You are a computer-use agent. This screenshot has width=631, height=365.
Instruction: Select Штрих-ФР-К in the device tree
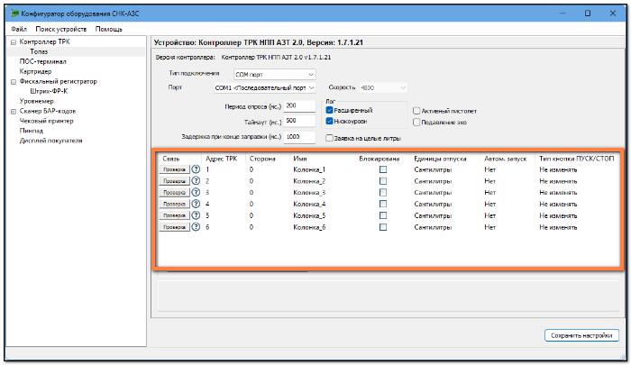[x=49, y=91]
